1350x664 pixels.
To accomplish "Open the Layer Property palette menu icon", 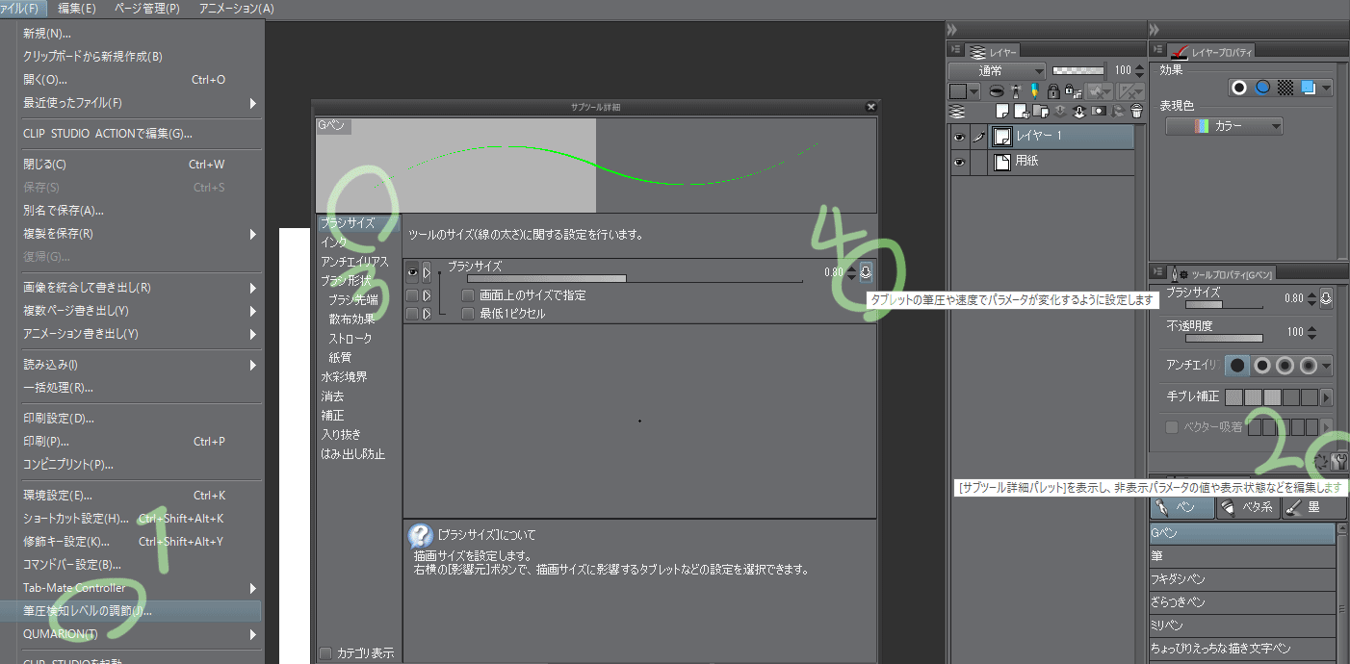I will coord(1158,50).
